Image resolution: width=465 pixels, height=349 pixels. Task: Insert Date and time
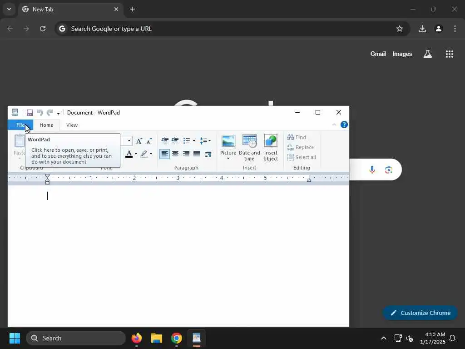[x=249, y=148]
